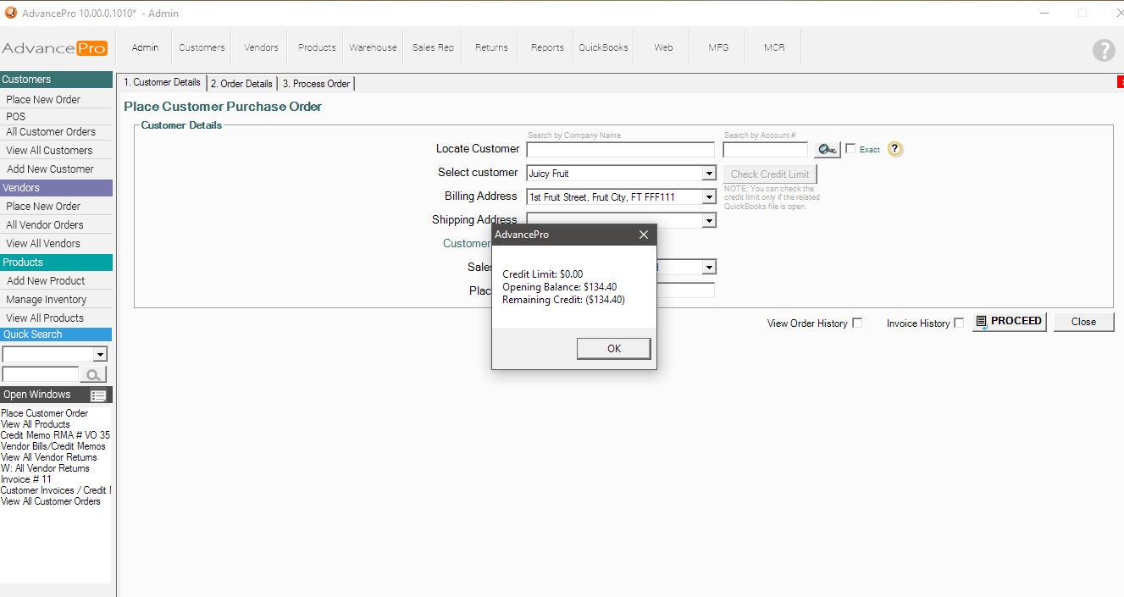Tick the View Order History checkbox
Viewport: 1124px width, 597px height.
857,323
